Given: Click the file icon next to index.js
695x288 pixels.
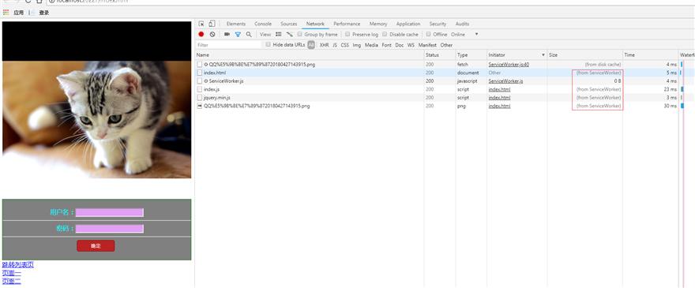Looking at the screenshot, I should [200, 89].
